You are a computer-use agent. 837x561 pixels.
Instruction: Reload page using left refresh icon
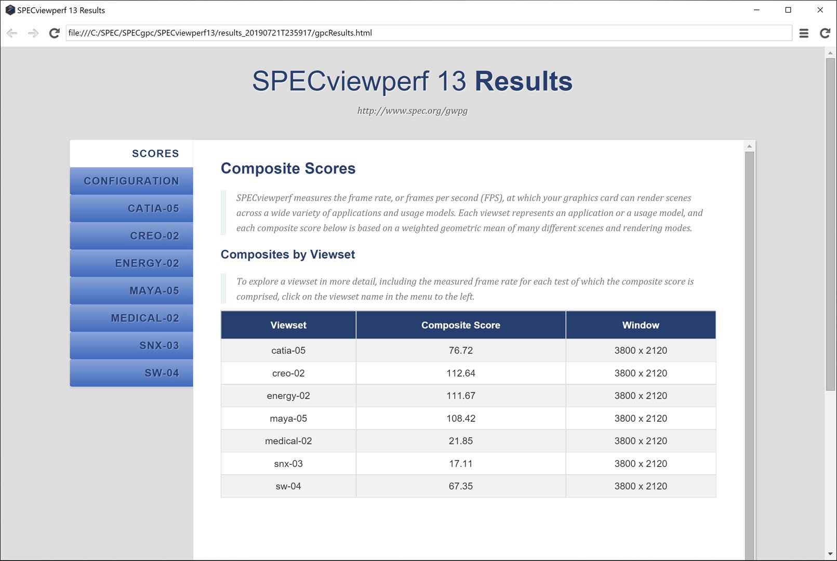[54, 33]
